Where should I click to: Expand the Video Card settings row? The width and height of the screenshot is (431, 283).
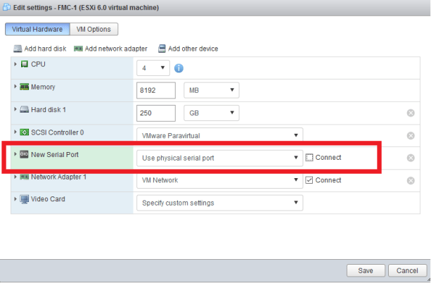(15, 199)
